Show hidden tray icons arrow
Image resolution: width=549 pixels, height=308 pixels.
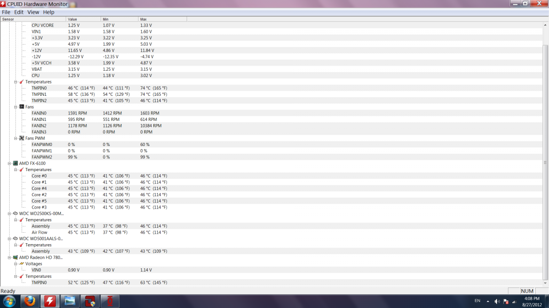488,301
